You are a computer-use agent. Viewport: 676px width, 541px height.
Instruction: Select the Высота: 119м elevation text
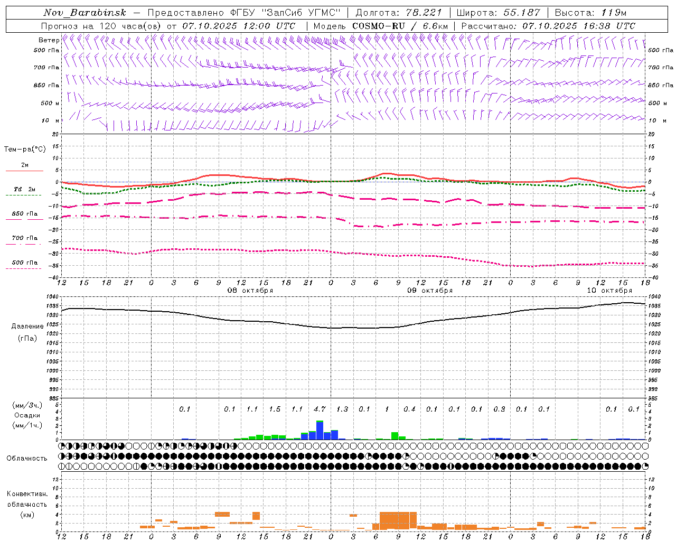click(590, 13)
